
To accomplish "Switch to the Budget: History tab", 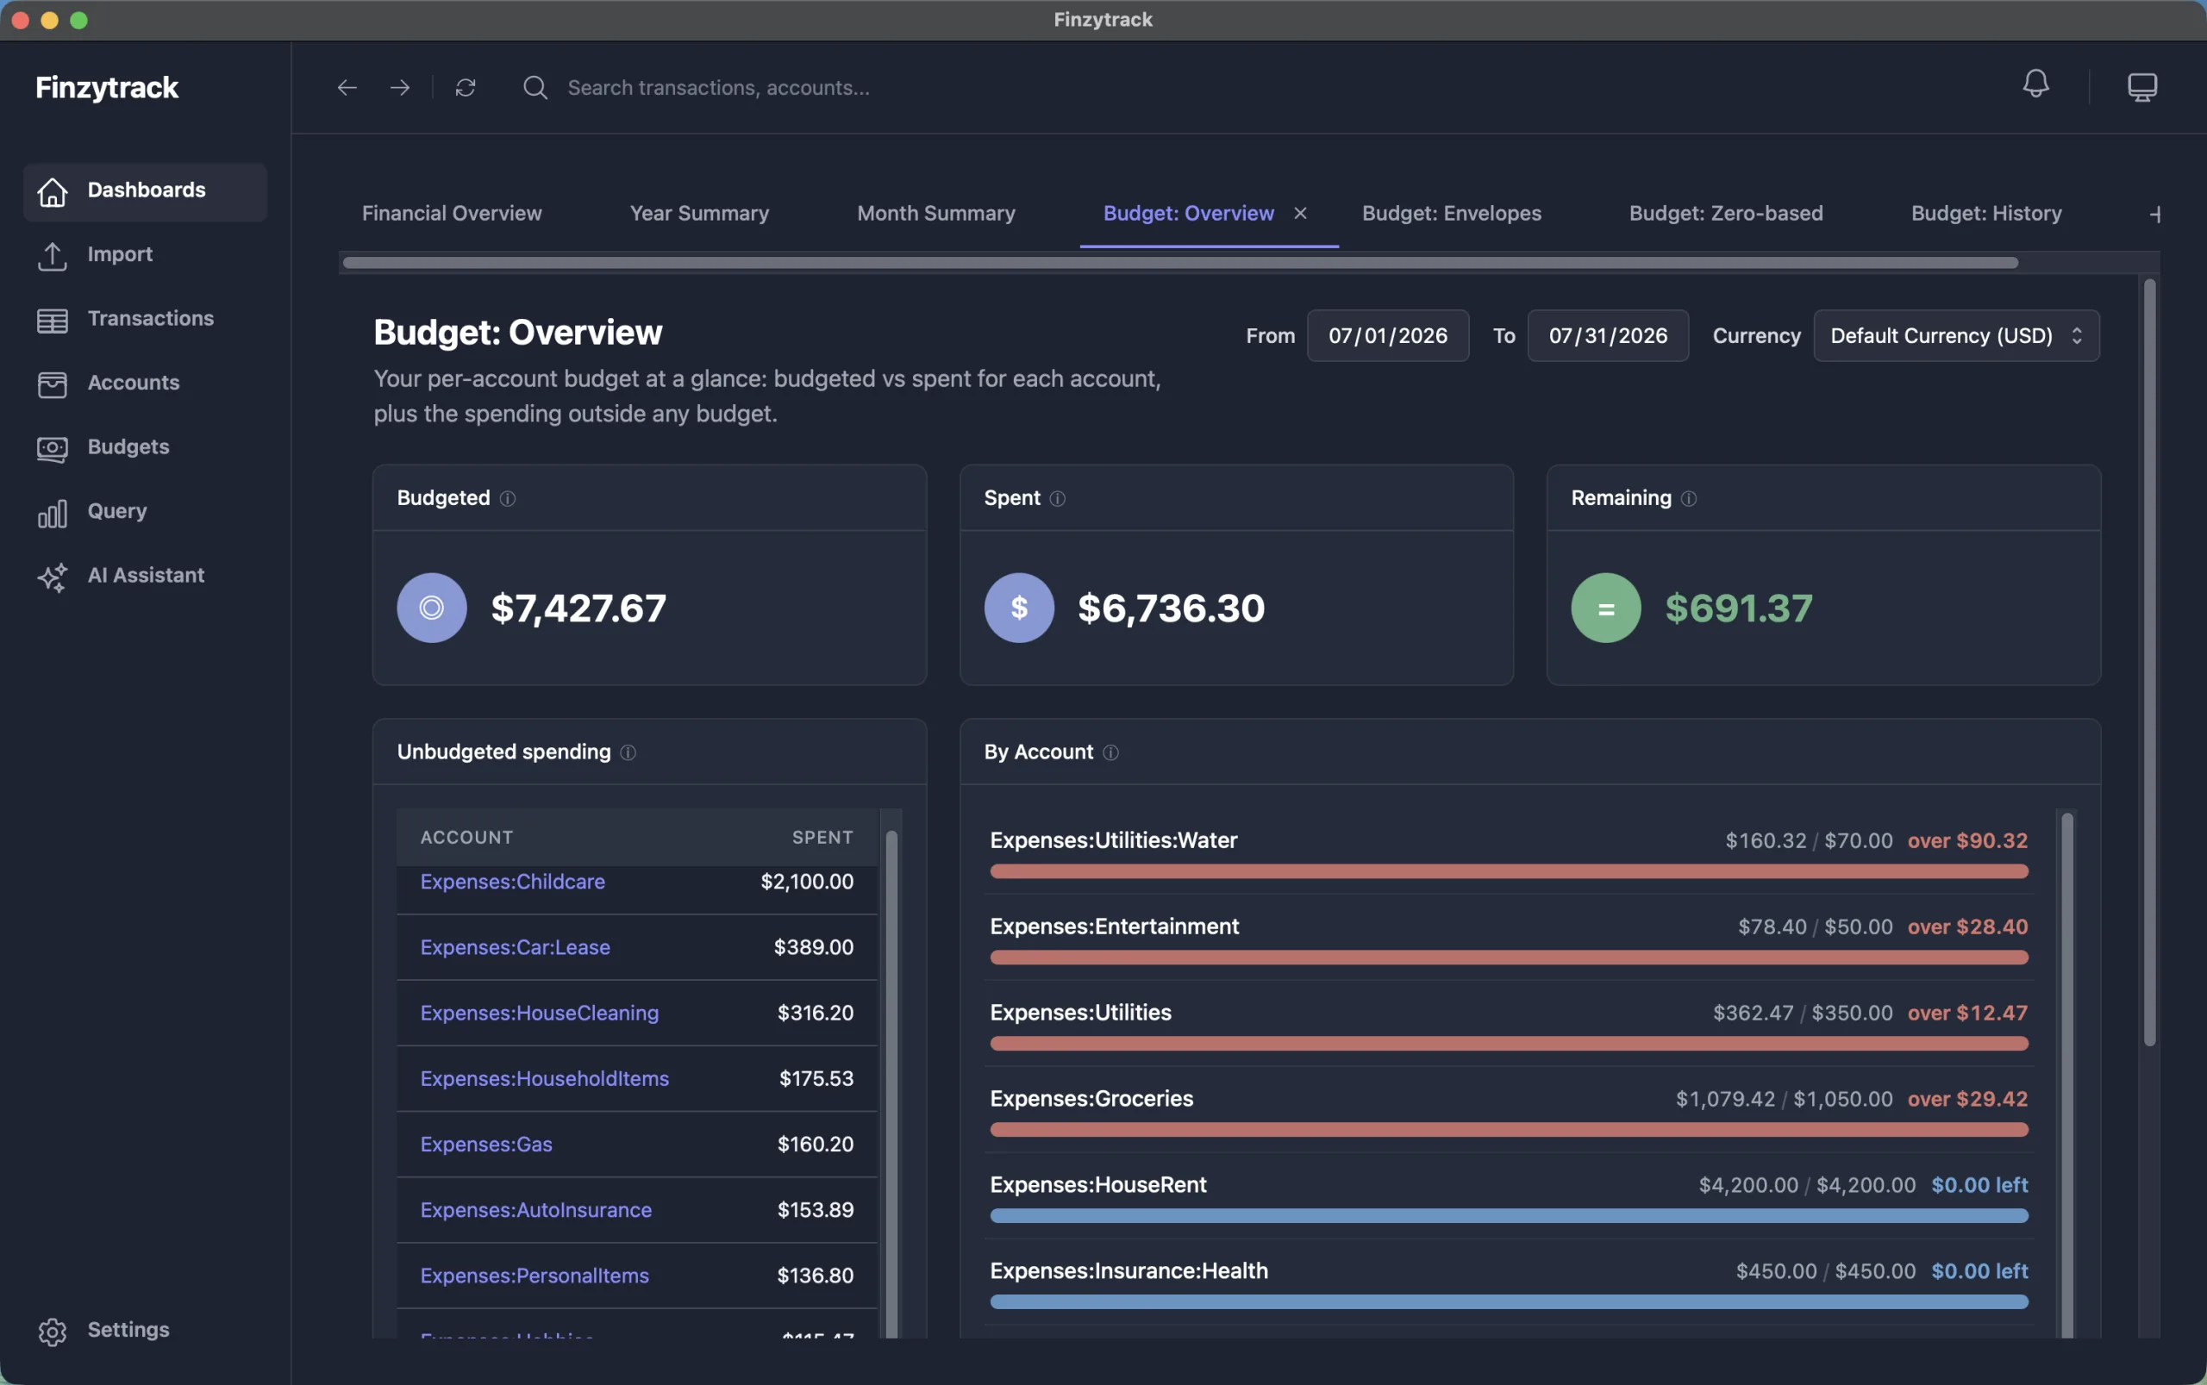I will (x=1985, y=213).
